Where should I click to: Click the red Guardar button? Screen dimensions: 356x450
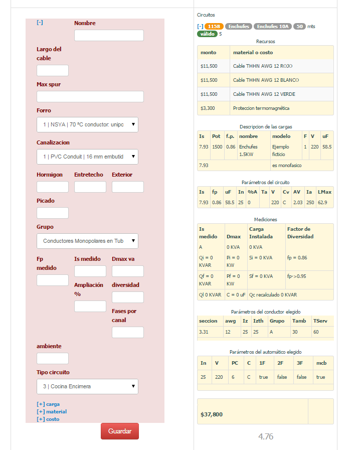tap(120, 431)
